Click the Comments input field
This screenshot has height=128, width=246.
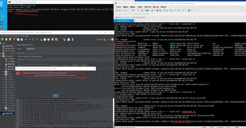(69, 53)
